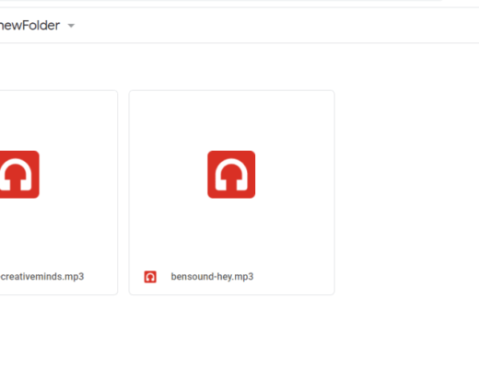The image size is (479, 368).
Task: Open the newFolder breadcrumb dropdown arrow
Action: (x=71, y=26)
